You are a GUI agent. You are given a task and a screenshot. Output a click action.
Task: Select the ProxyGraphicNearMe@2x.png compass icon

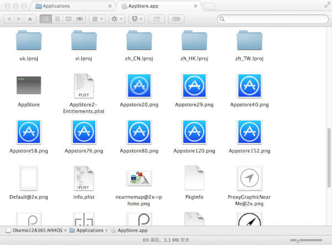[x=249, y=178]
